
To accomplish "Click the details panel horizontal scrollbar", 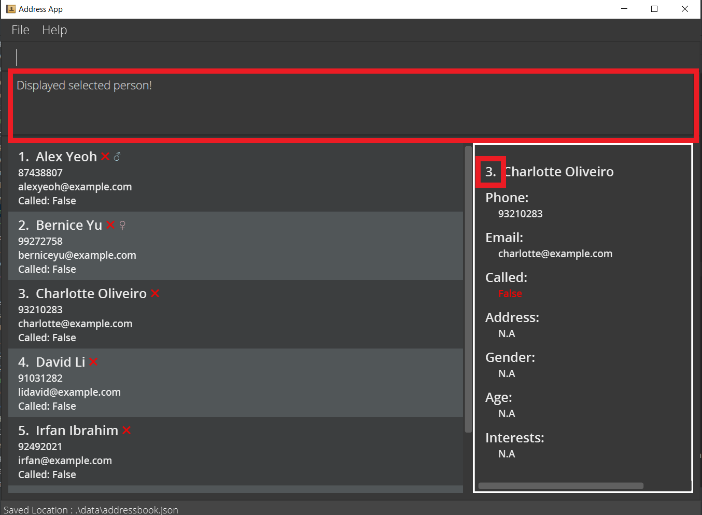I will click(560, 486).
